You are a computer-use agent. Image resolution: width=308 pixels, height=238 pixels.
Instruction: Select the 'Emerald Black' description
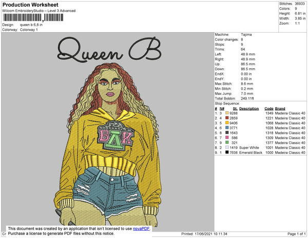point(251,152)
